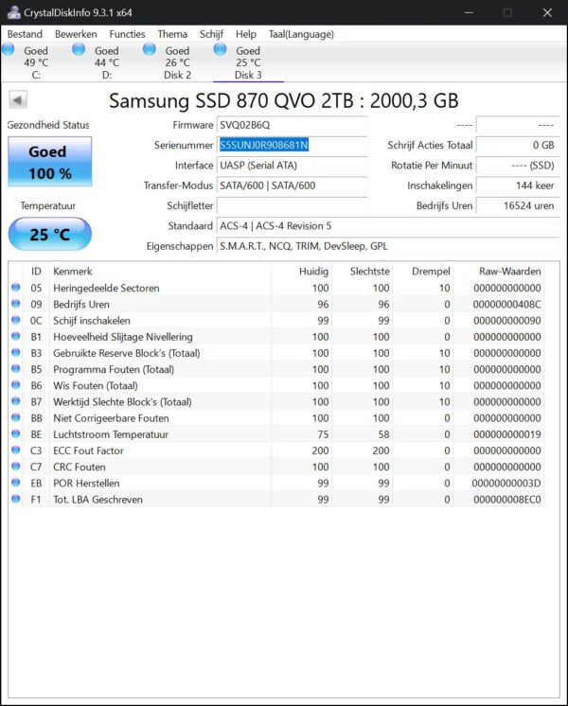
Task: Select the Luchtstroom Temperatuur worst value 58
Action: coord(383,434)
